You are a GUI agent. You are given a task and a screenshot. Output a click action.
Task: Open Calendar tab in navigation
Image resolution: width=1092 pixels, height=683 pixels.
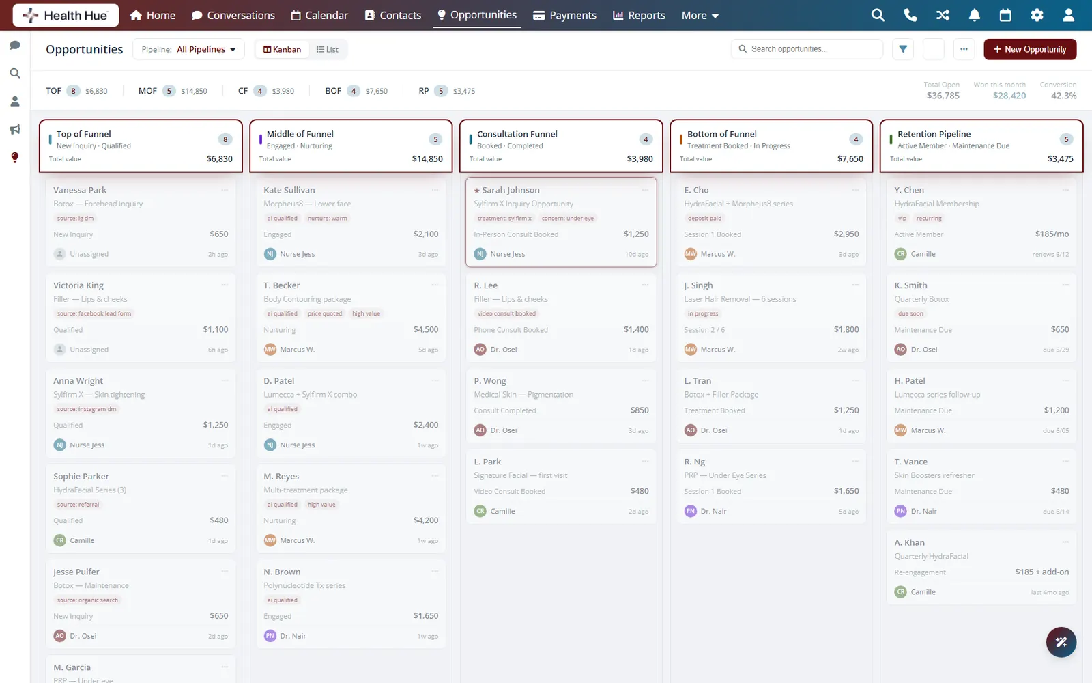tap(319, 15)
